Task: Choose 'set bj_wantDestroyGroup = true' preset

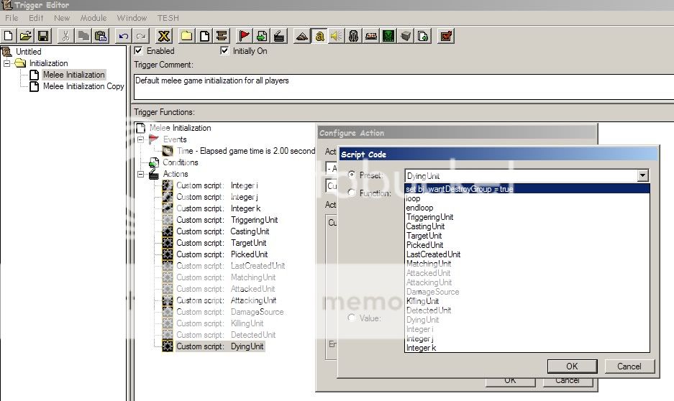Action: 527,189
